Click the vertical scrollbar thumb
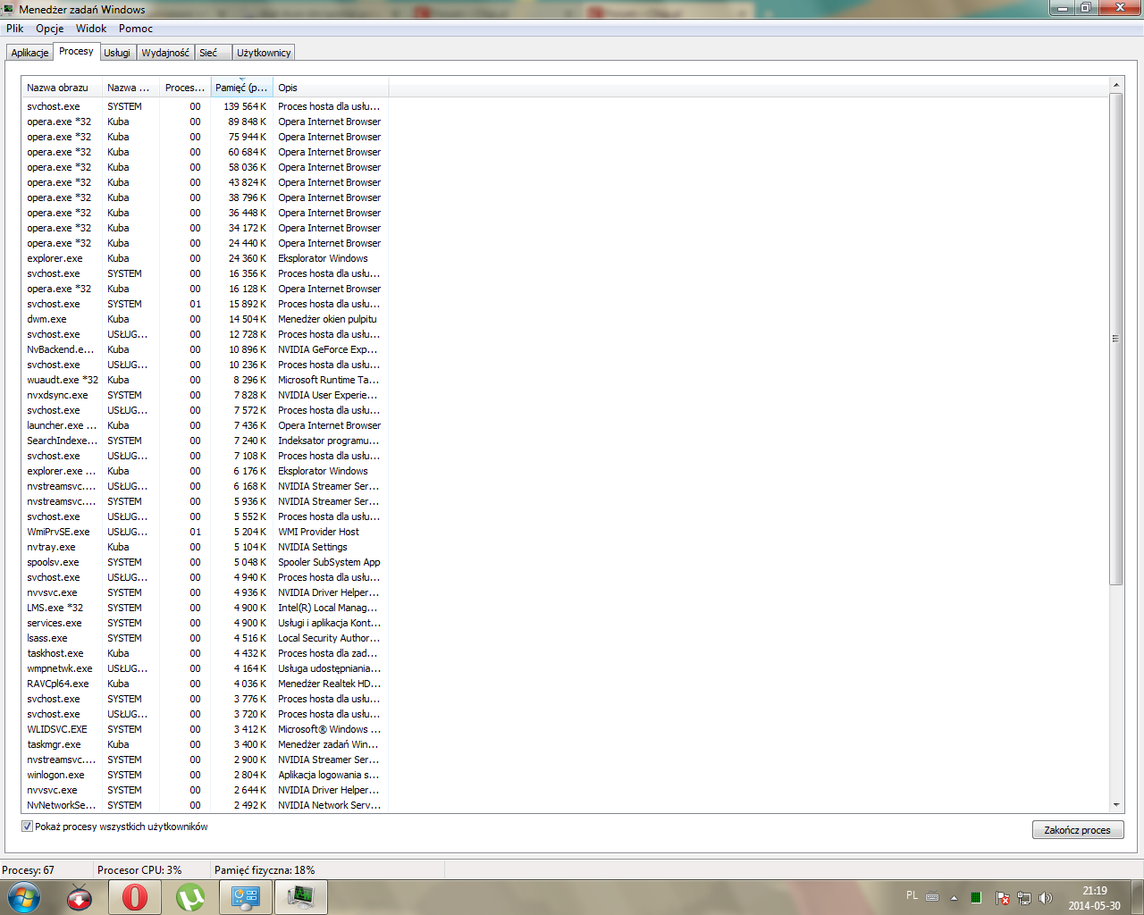 pos(1115,339)
